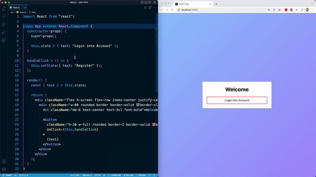This screenshot has height=177, width=316.
Task: Open notifications bell in status bar
Action: pos(155,175)
